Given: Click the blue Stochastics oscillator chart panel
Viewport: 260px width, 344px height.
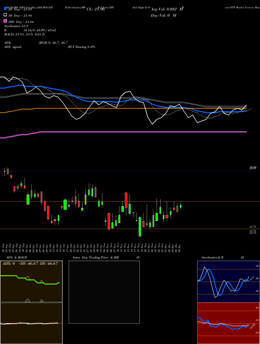Looking at the screenshot, I should [228, 281].
